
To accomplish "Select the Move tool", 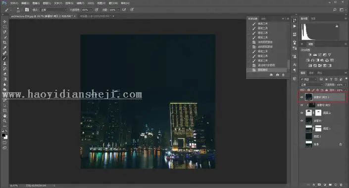I will tap(4, 22).
